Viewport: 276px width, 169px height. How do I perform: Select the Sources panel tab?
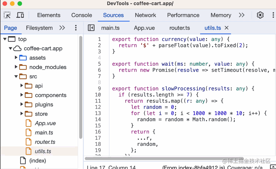(x=113, y=15)
